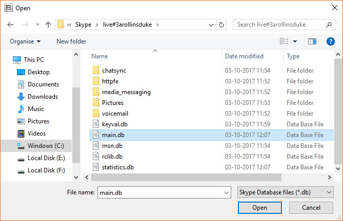
Task: Click the Open button
Action: pyautogui.click(x=259, y=208)
